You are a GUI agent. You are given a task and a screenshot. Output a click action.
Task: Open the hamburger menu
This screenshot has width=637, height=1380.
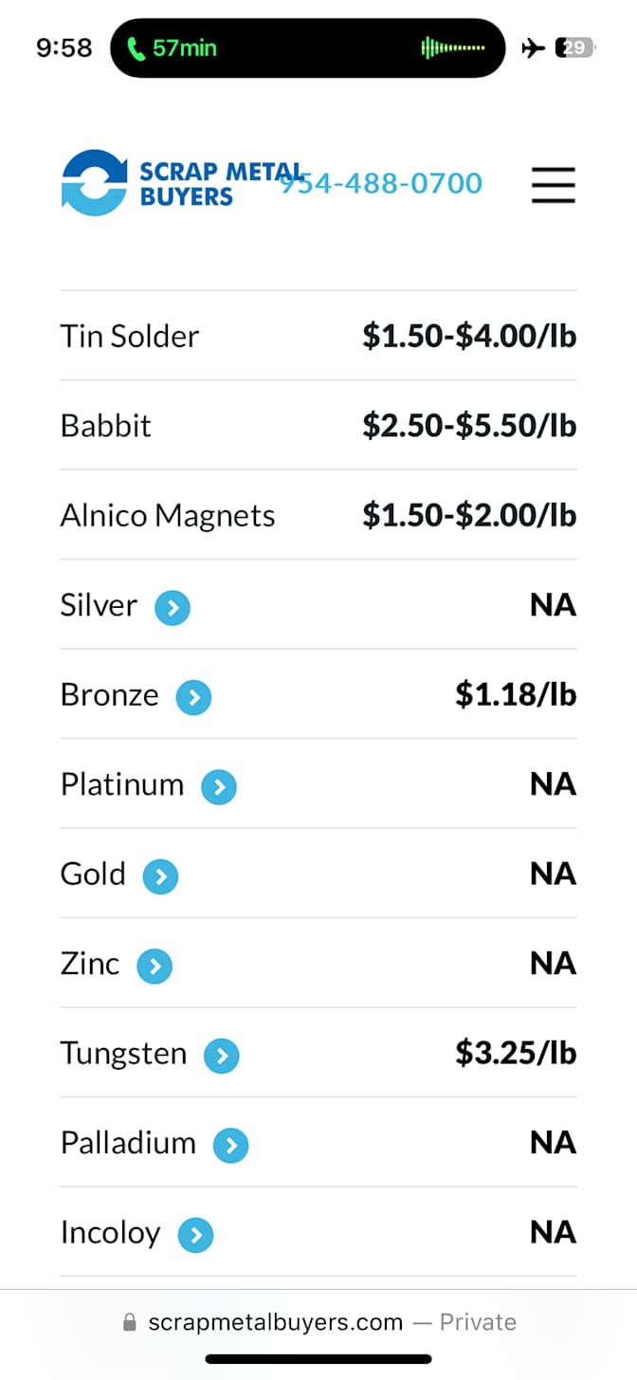point(553,184)
